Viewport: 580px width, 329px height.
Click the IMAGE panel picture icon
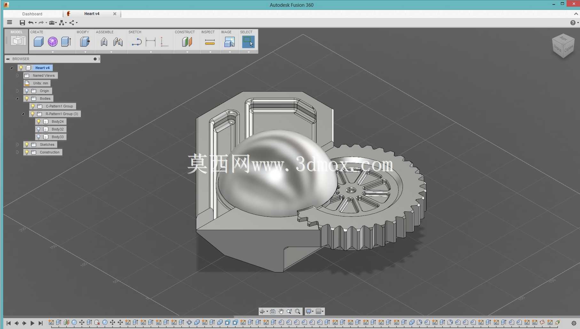point(230,42)
